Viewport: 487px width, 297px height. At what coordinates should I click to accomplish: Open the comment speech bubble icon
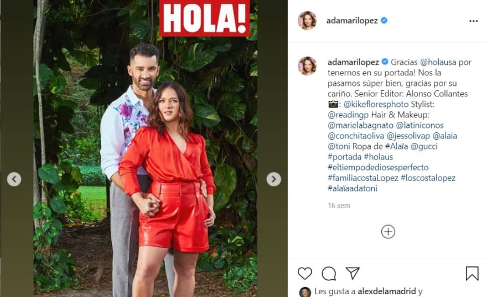[329, 274]
